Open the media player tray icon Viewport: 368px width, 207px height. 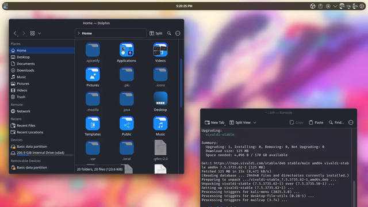coord(328,6)
